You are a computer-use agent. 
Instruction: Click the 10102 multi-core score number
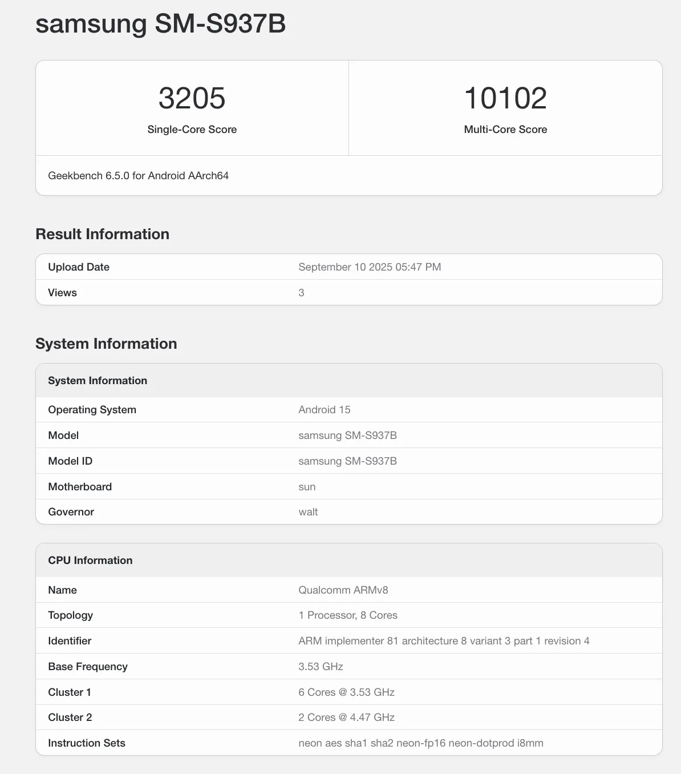point(505,98)
